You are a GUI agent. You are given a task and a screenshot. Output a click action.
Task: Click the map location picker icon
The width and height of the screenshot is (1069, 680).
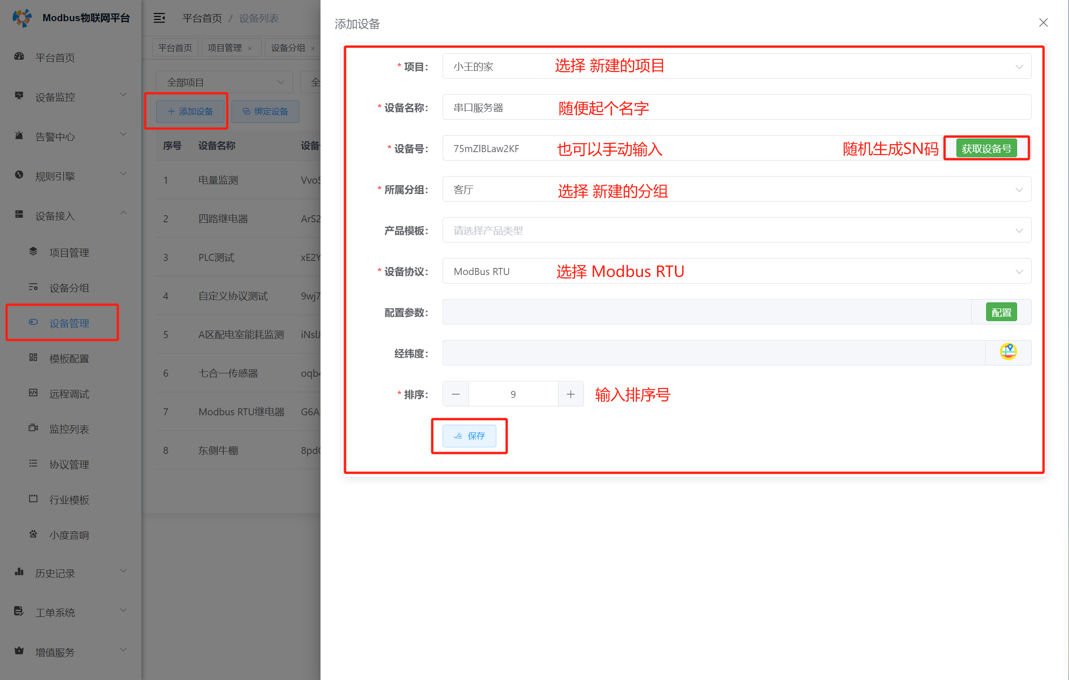(x=1008, y=352)
